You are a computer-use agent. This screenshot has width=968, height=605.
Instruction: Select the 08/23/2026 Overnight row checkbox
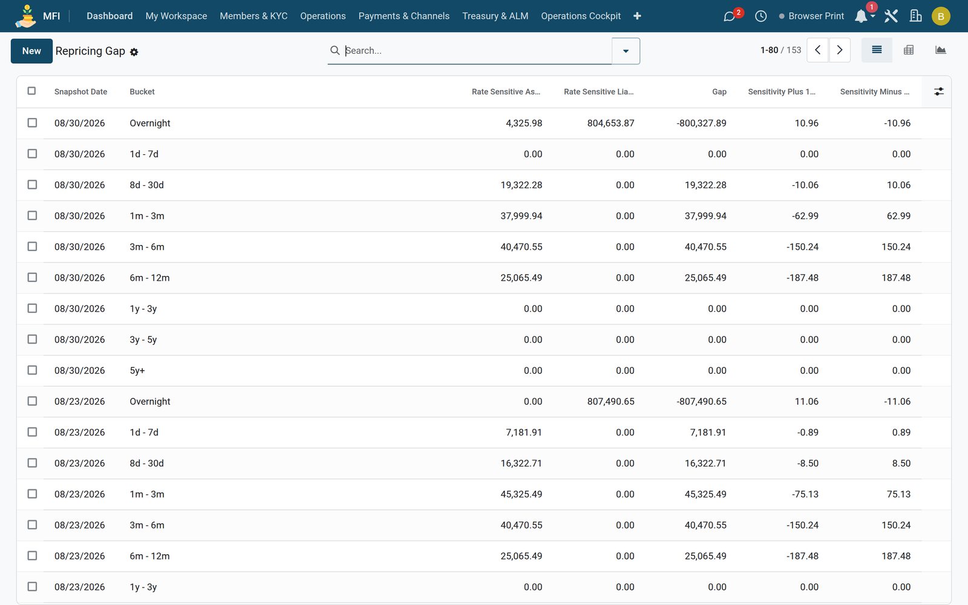pos(32,401)
